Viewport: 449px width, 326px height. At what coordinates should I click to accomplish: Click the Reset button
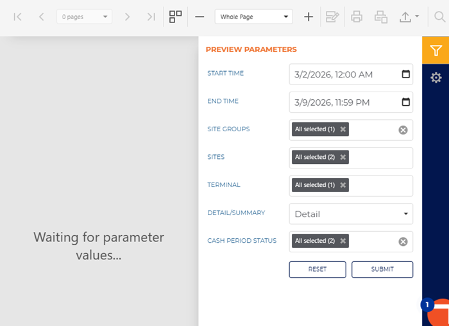(318, 270)
